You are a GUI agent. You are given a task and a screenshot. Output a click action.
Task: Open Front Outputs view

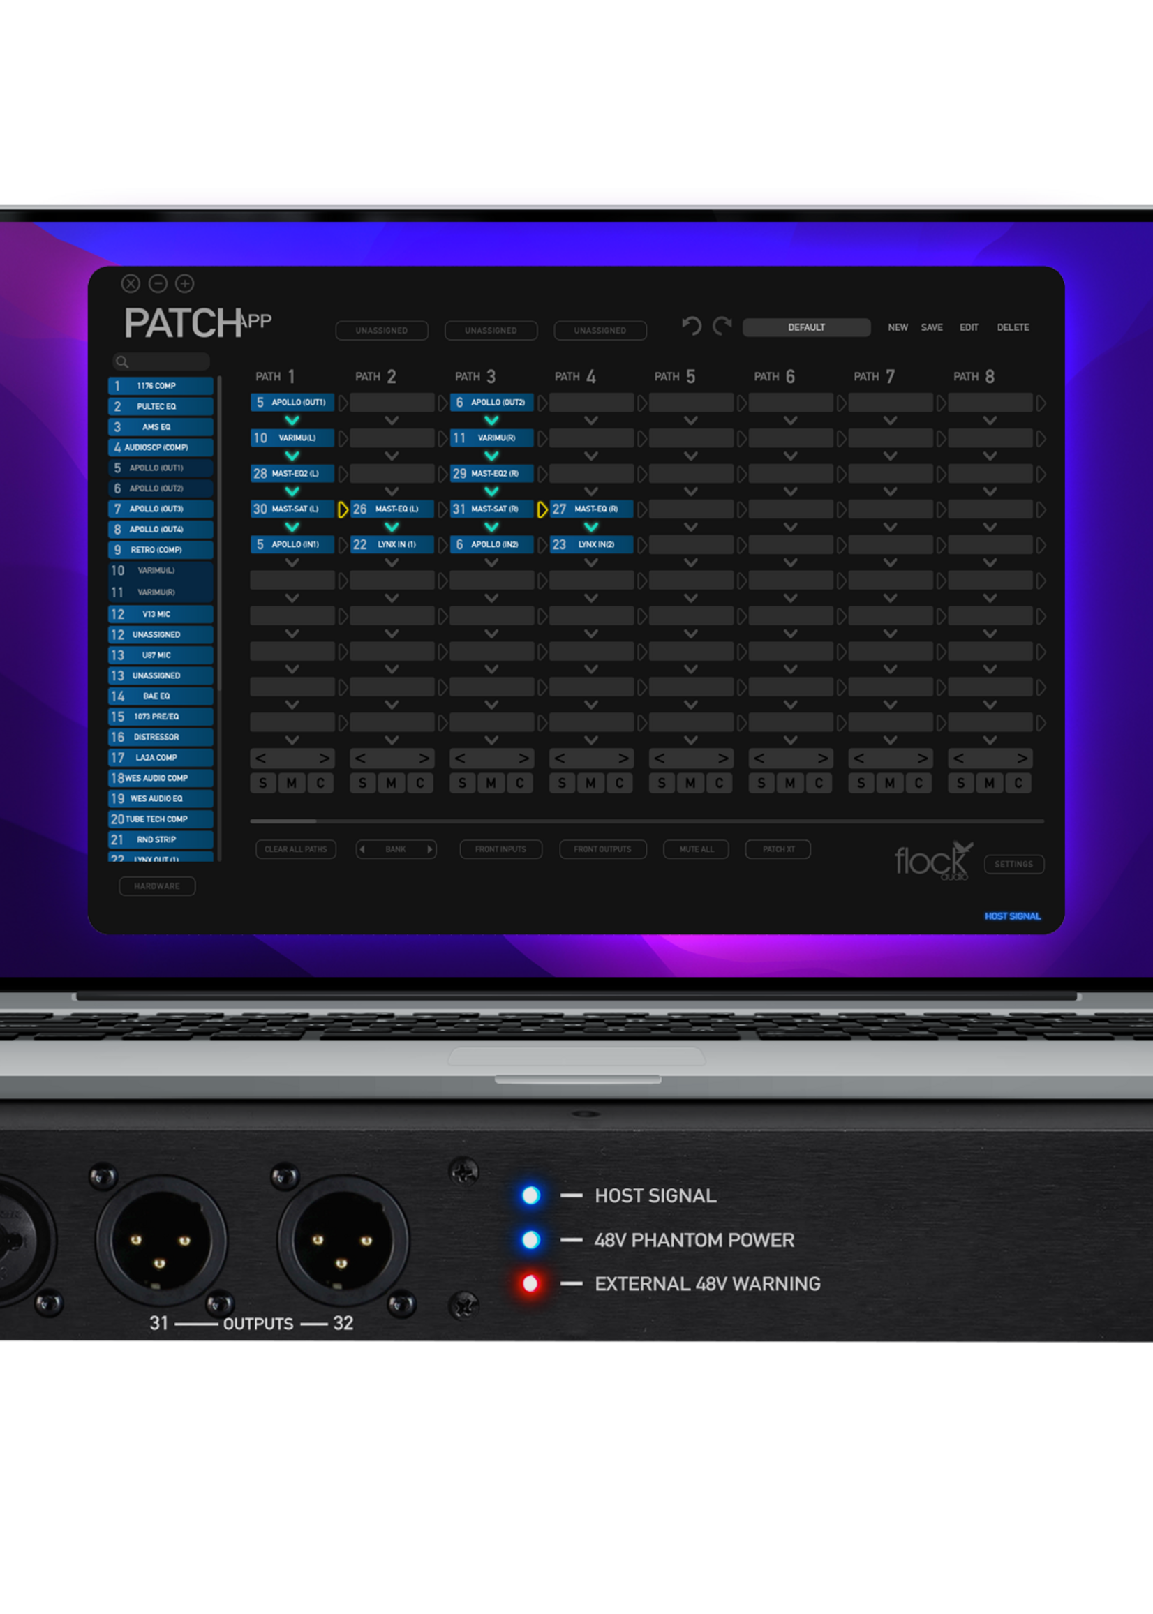tap(603, 849)
